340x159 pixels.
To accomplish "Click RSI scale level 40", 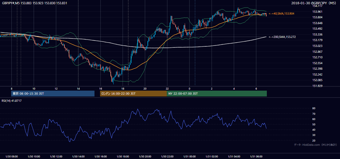I will [x=314, y=130].
